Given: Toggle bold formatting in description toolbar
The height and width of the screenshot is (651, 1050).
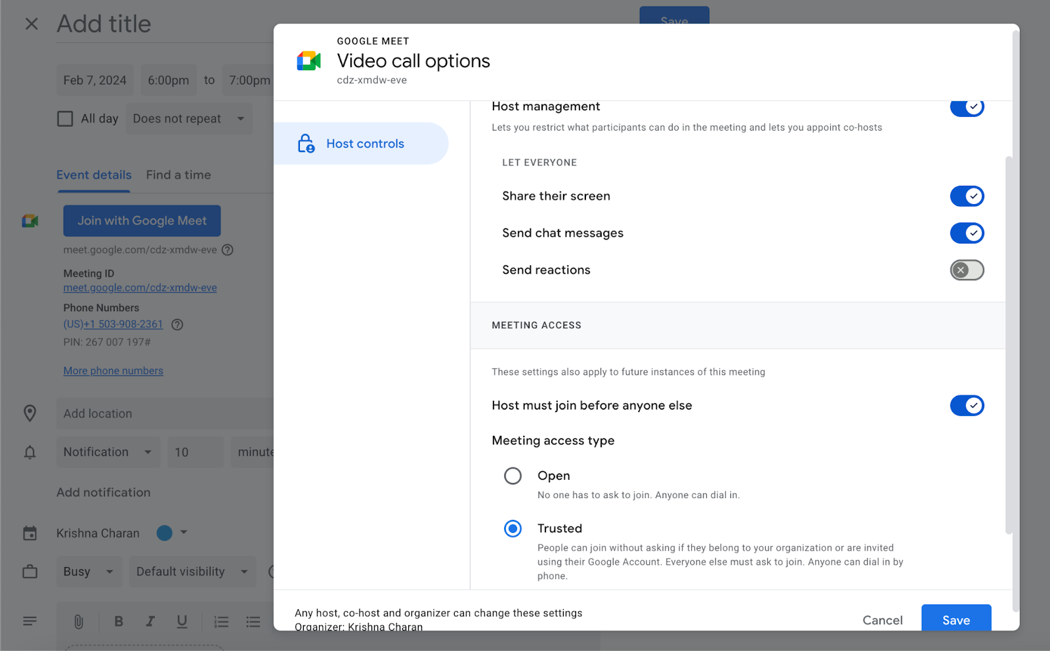Looking at the screenshot, I should tap(119, 621).
